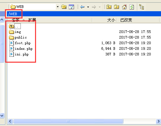Open the forward history dropdown arrow
Image resolution: width=161 pixels, height=126 pixels.
[100, 7]
